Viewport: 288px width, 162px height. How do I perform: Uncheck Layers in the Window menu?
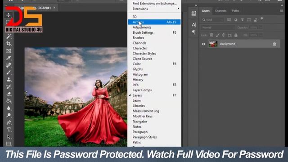click(x=154, y=95)
